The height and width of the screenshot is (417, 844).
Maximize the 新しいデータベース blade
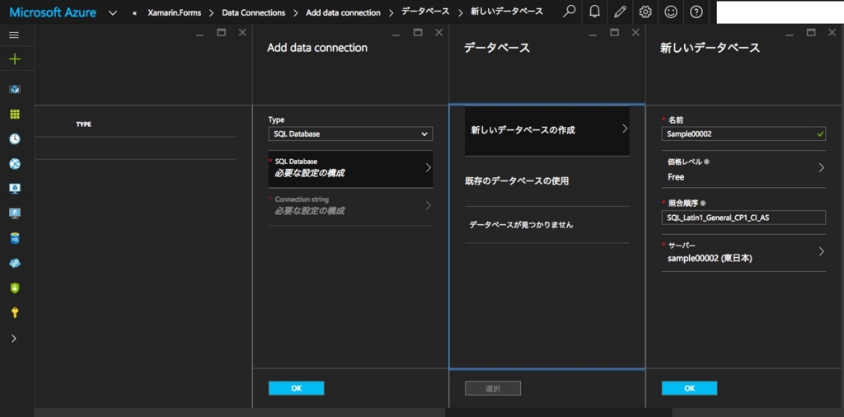click(x=811, y=33)
